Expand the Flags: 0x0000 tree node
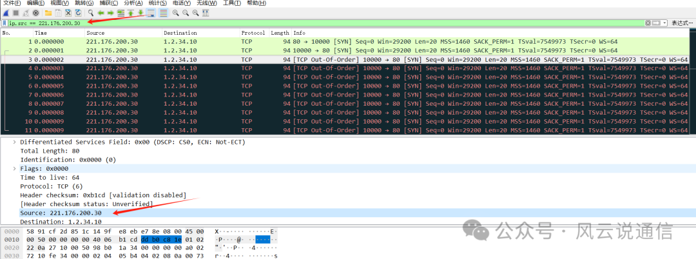 point(15,169)
